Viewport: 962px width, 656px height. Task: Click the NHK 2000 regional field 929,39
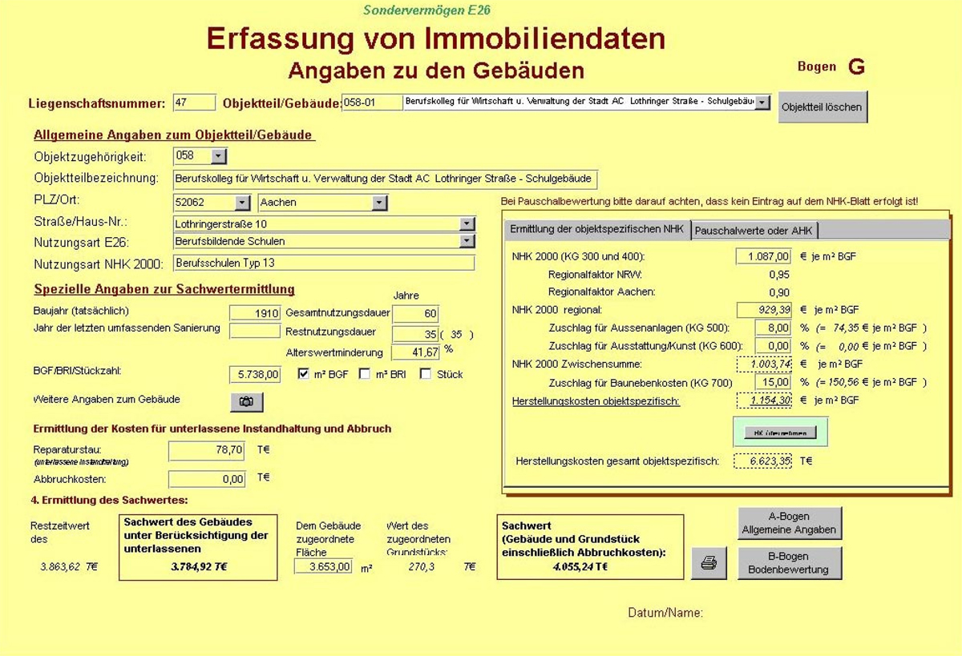tap(765, 309)
